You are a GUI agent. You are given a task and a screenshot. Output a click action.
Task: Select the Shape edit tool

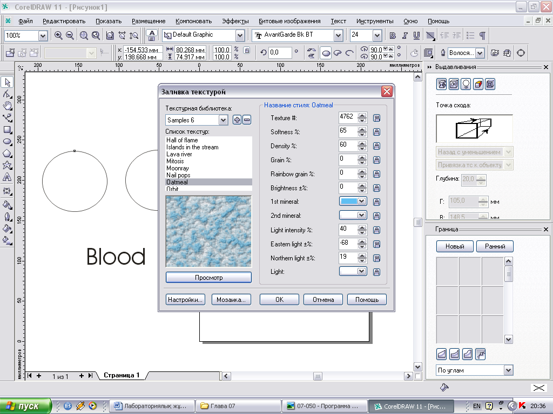click(7, 94)
